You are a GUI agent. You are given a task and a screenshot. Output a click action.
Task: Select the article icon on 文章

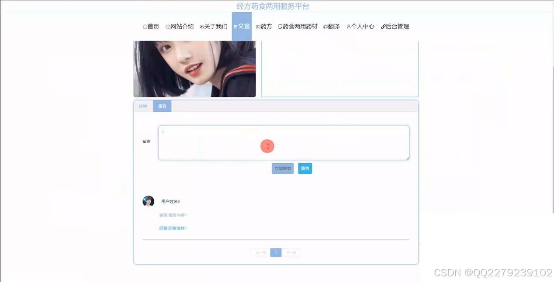tap(236, 26)
